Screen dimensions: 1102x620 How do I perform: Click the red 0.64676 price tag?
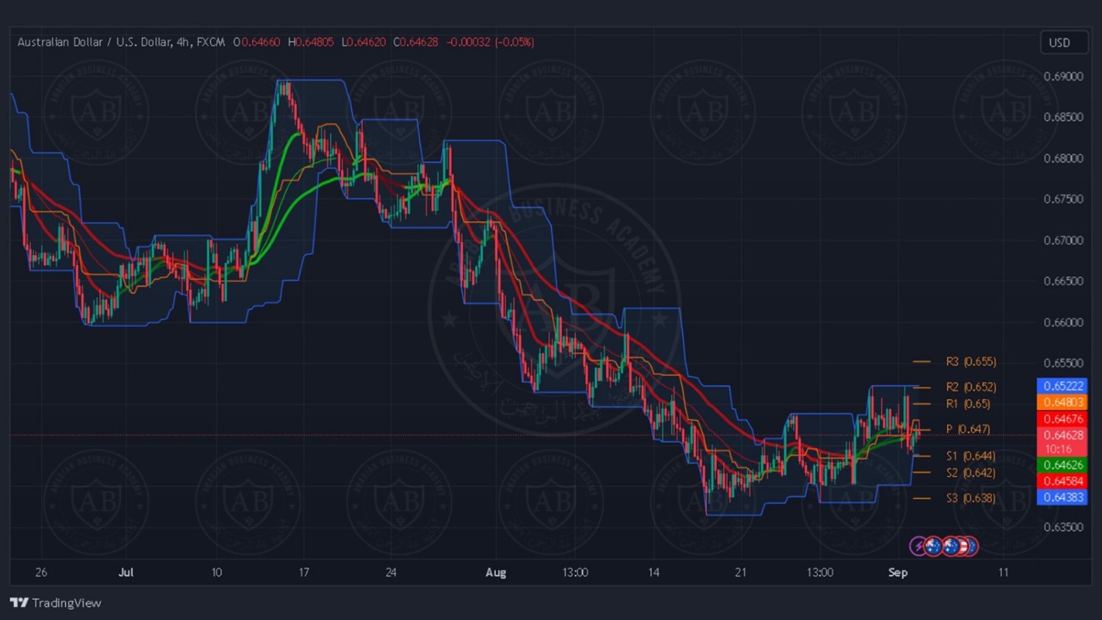[1062, 419]
